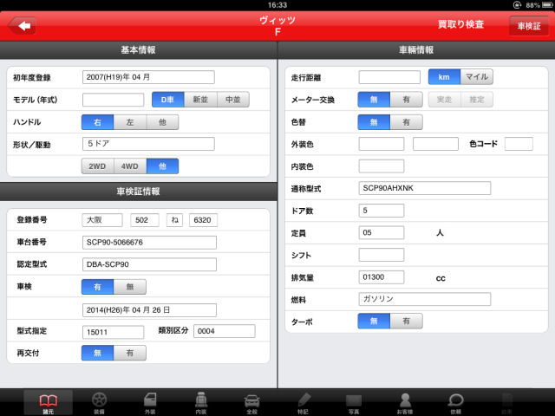Open the 諸元 book tab

pyautogui.click(x=49, y=403)
